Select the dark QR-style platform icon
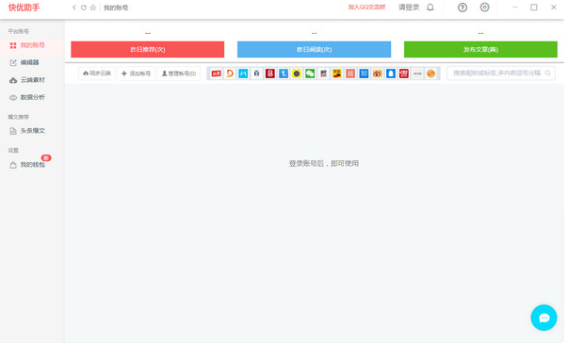The image size is (568, 343). [x=323, y=73]
